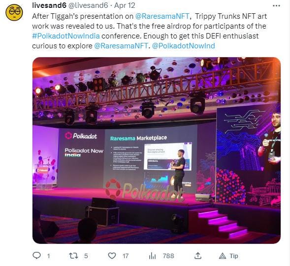Image resolution: width=290 pixels, height=266 pixels.
Task: Open the conference stage photo
Action: click(x=157, y=151)
